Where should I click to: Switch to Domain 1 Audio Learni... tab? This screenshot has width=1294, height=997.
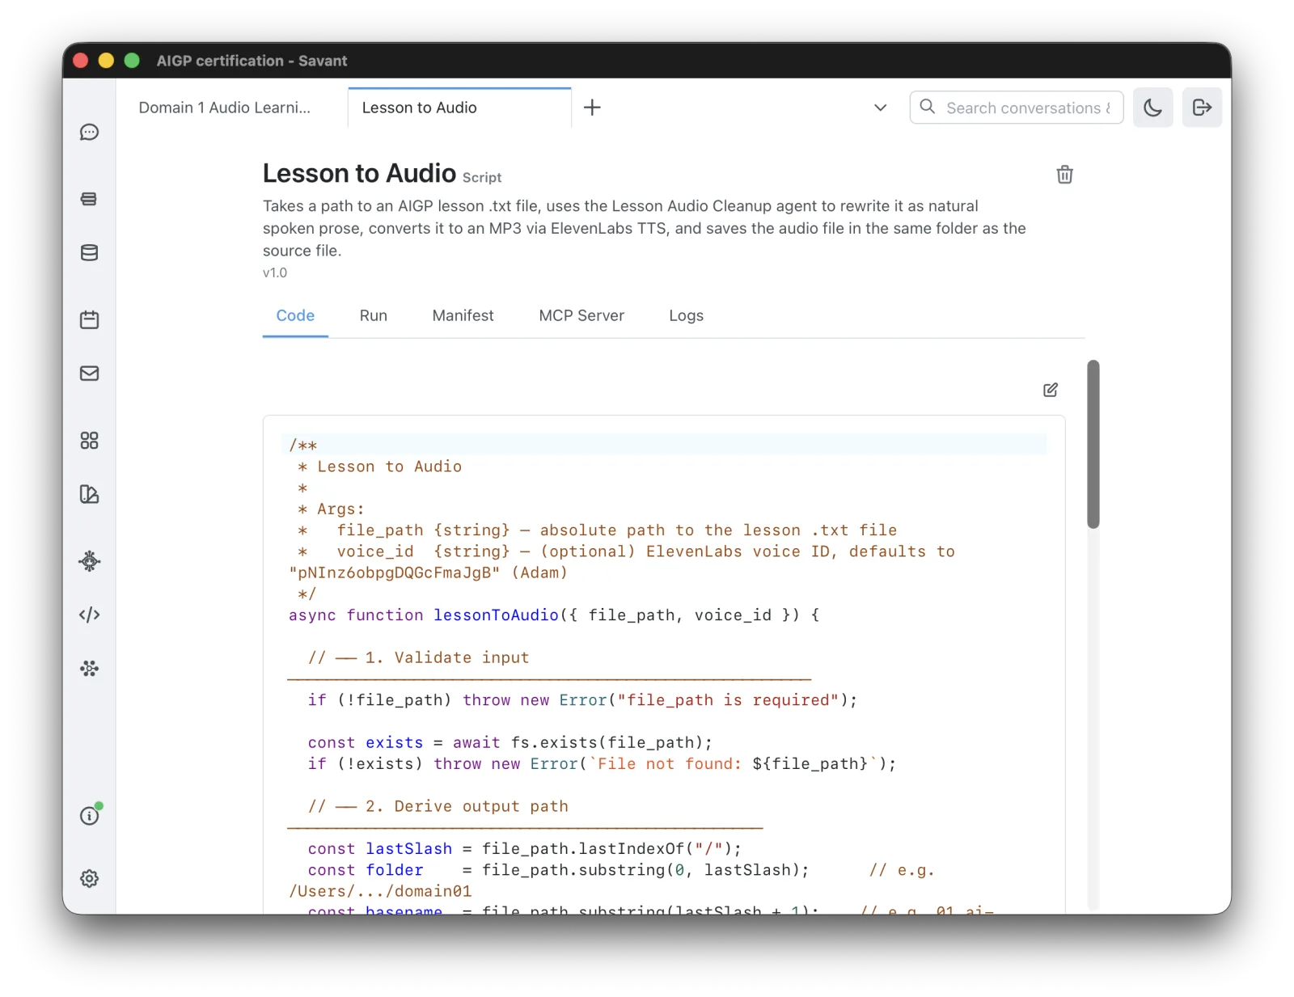(225, 108)
